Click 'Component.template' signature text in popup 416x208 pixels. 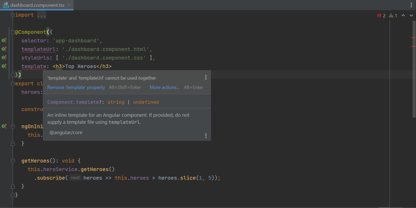coord(73,102)
